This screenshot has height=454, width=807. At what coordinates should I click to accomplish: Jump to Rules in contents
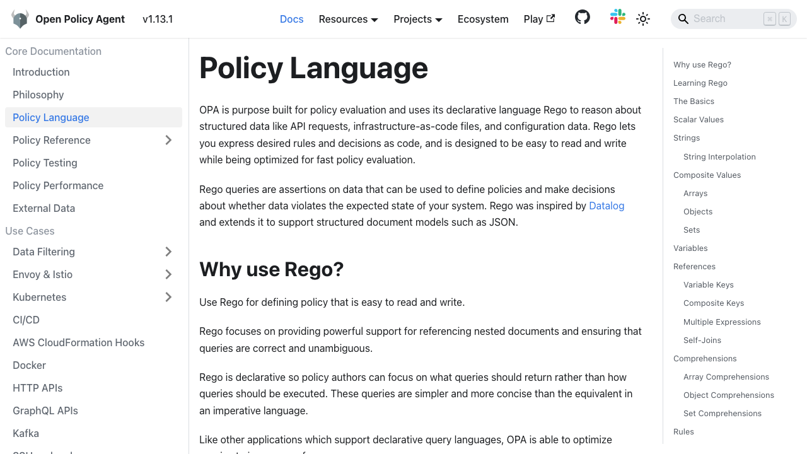point(683,431)
